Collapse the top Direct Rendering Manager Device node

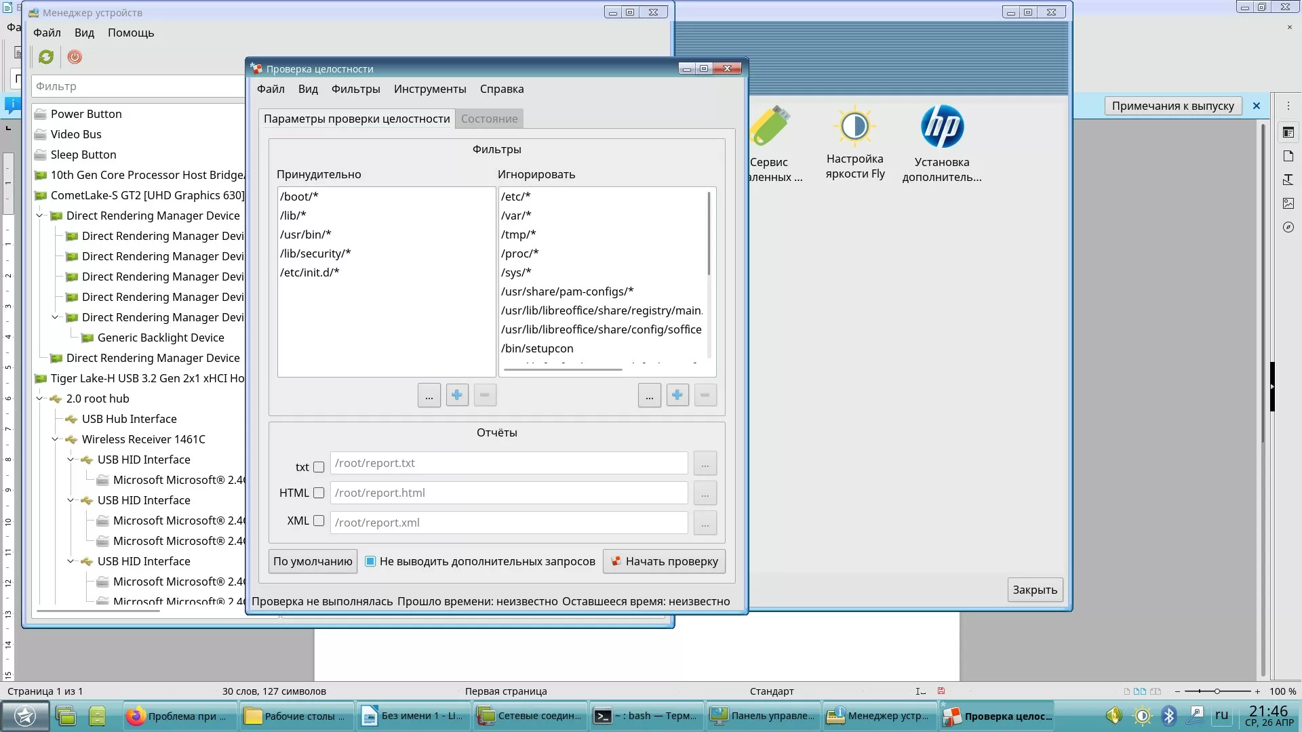point(39,216)
